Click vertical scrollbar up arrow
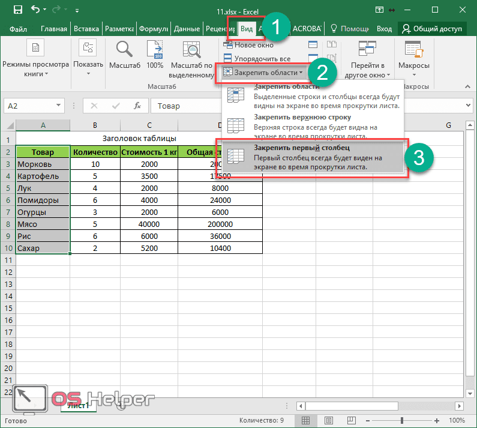The height and width of the screenshot is (428, 477). click(470, 125)
